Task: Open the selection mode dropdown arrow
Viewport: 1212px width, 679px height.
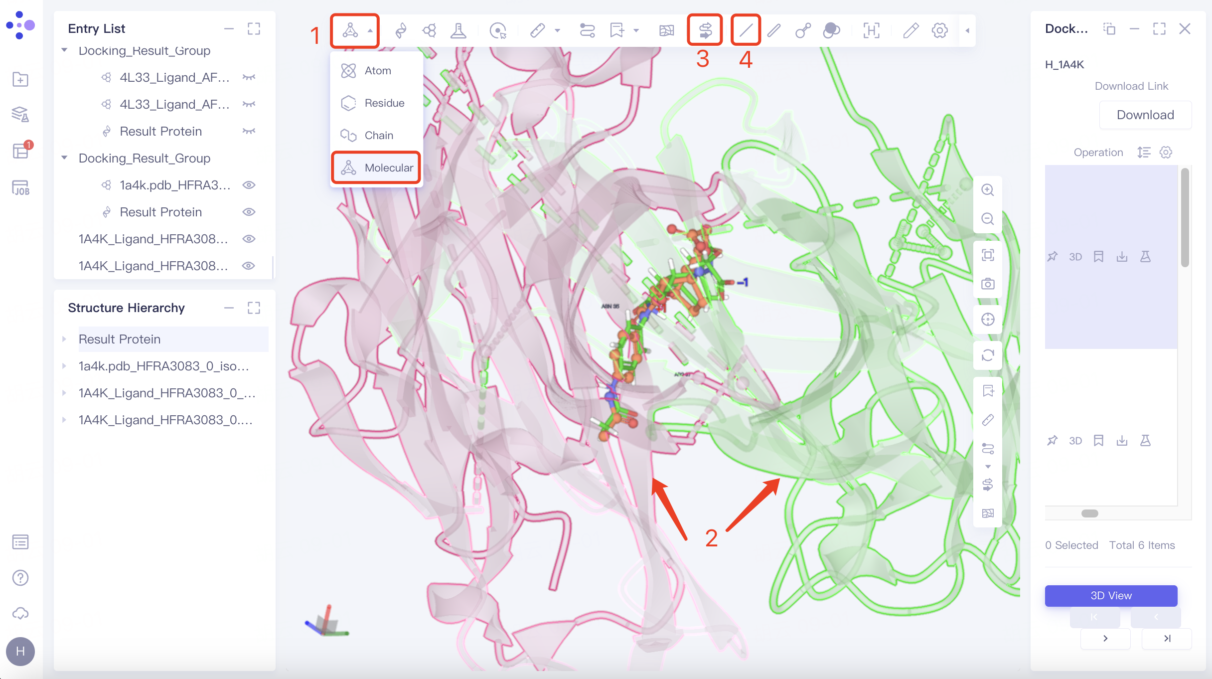Action: pyautogui.click(x=370, y=30)
